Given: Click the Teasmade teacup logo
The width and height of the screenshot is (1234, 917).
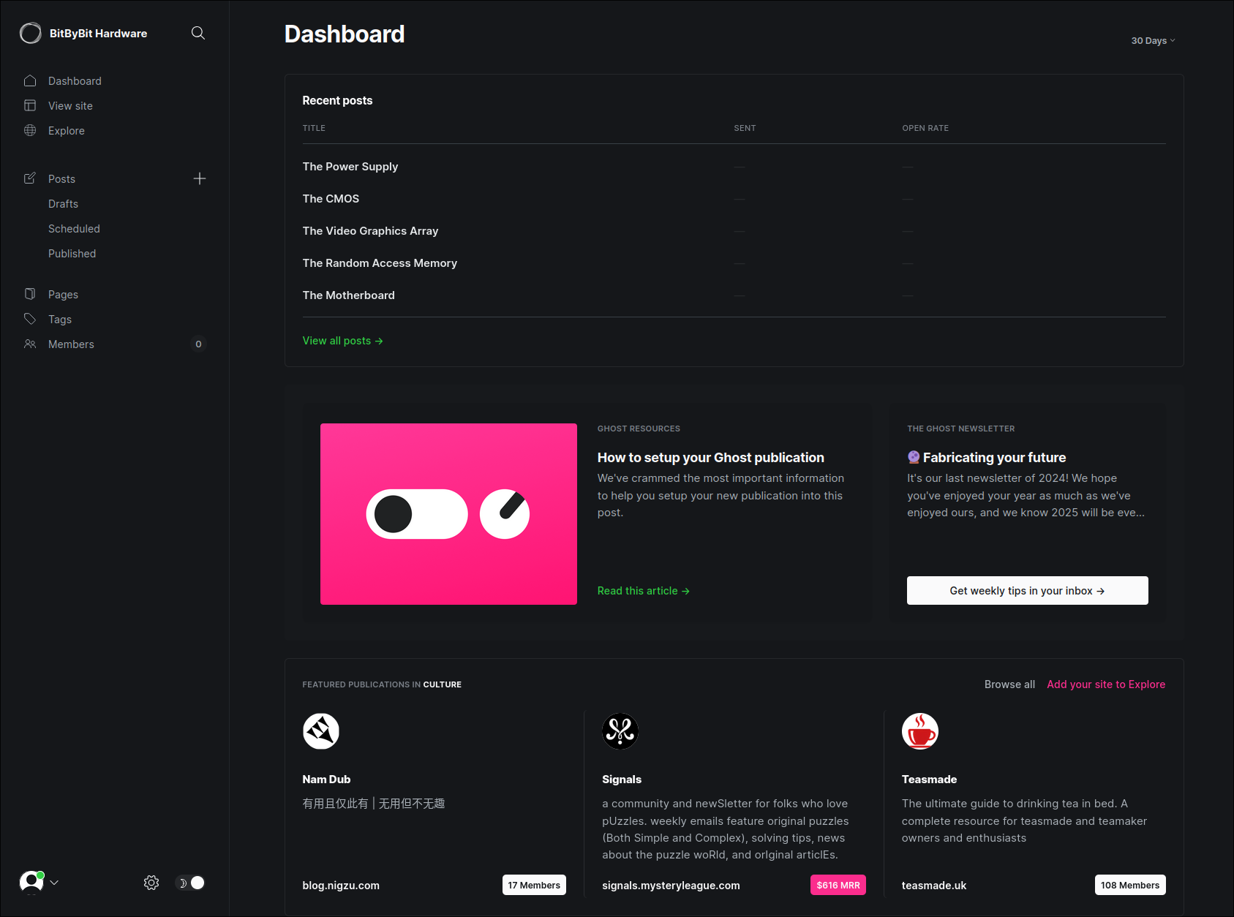Looking at the screenshot, I should (920, 731).
